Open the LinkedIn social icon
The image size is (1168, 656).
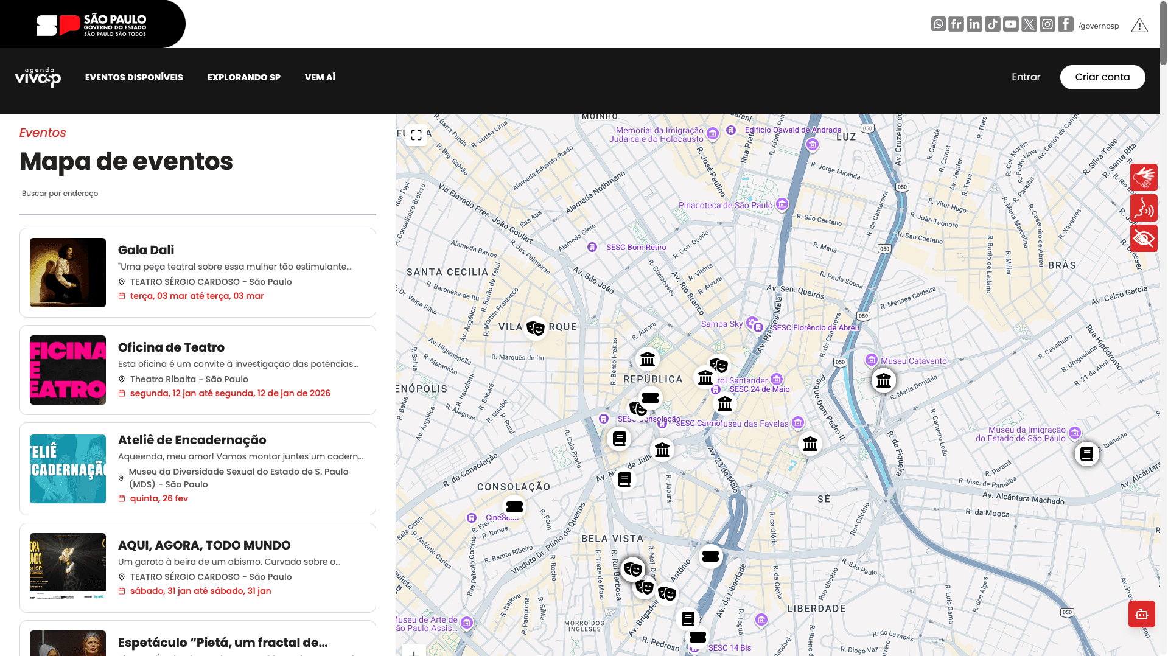[x=974, y=24]
